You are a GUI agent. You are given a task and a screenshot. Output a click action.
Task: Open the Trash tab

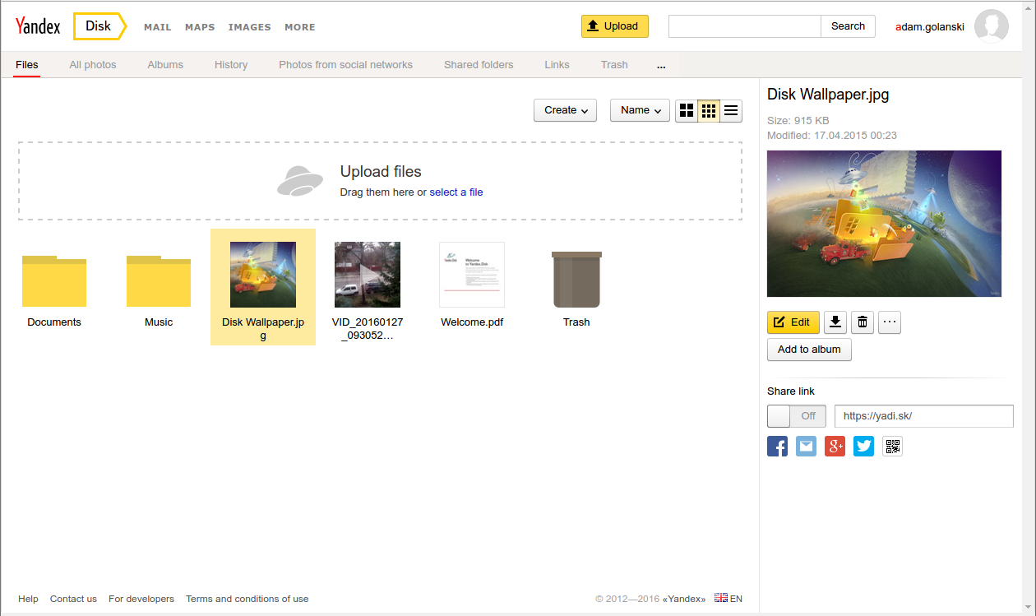pos(614,65)
